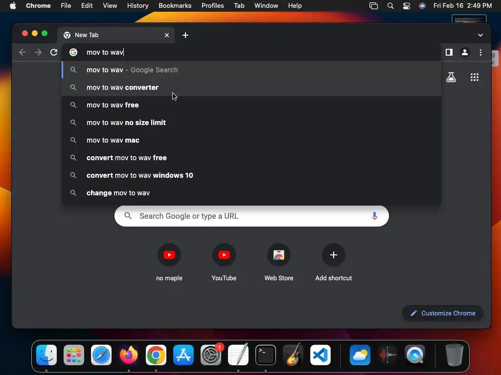
Task: Open Spotlight search in menu bar
Action: [390, 6]
